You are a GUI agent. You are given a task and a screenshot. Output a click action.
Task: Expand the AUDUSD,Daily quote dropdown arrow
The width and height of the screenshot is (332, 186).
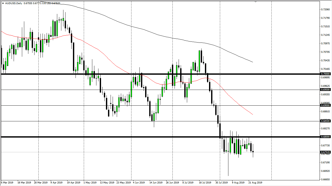[x=3, y=3]
